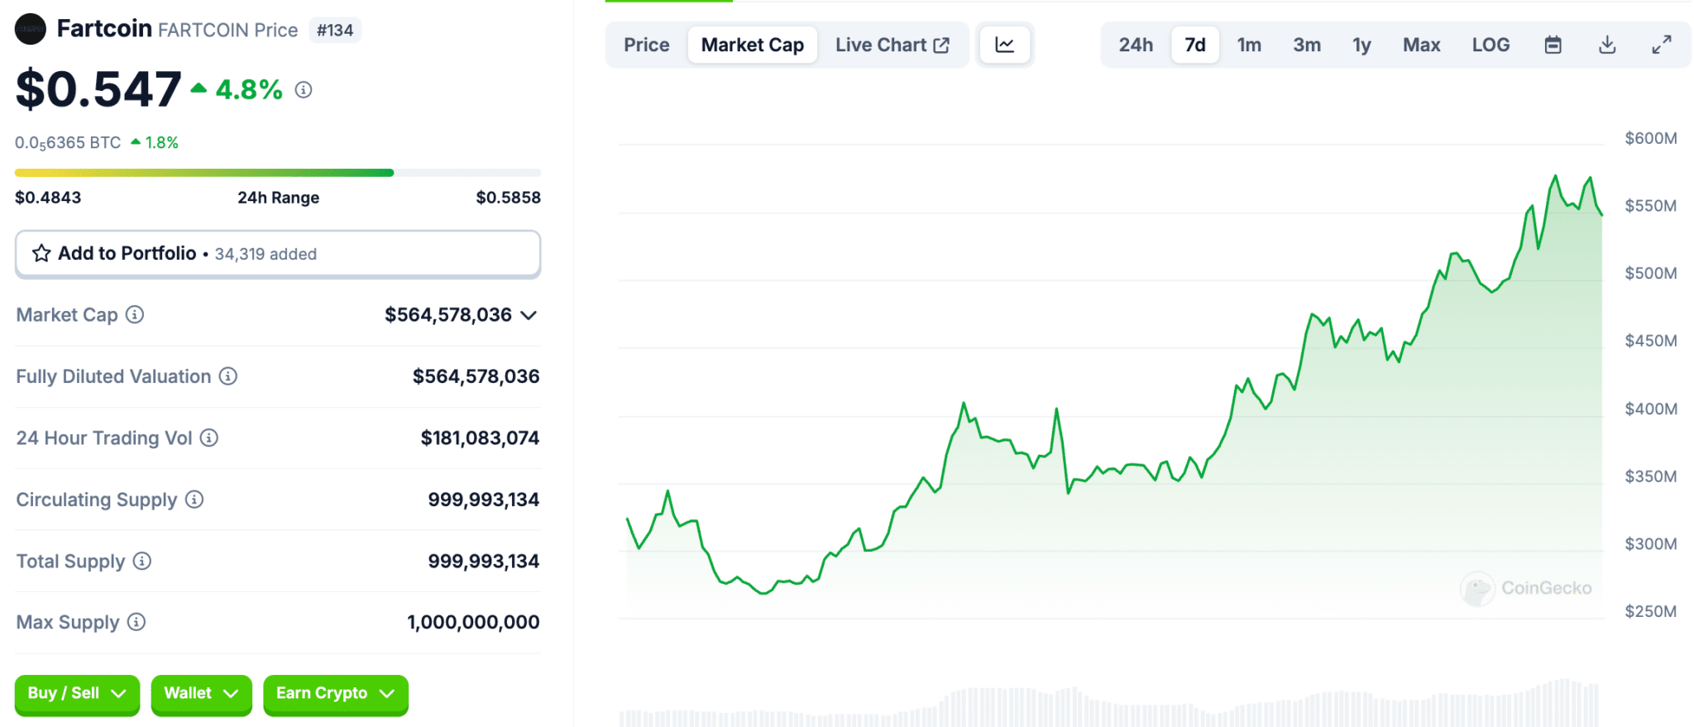The image size is (1694, 727).
Task: Select the 3m time range
Action: coord(1307,45)
